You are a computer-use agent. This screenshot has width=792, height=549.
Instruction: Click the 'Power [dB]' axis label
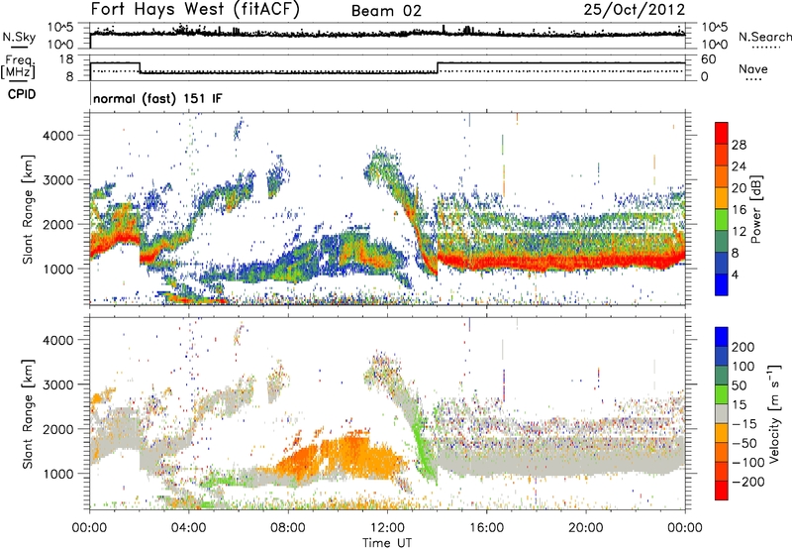755,209
